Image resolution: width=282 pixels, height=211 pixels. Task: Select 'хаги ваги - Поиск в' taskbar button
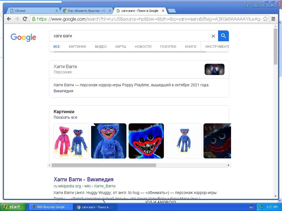pos(95,207)
